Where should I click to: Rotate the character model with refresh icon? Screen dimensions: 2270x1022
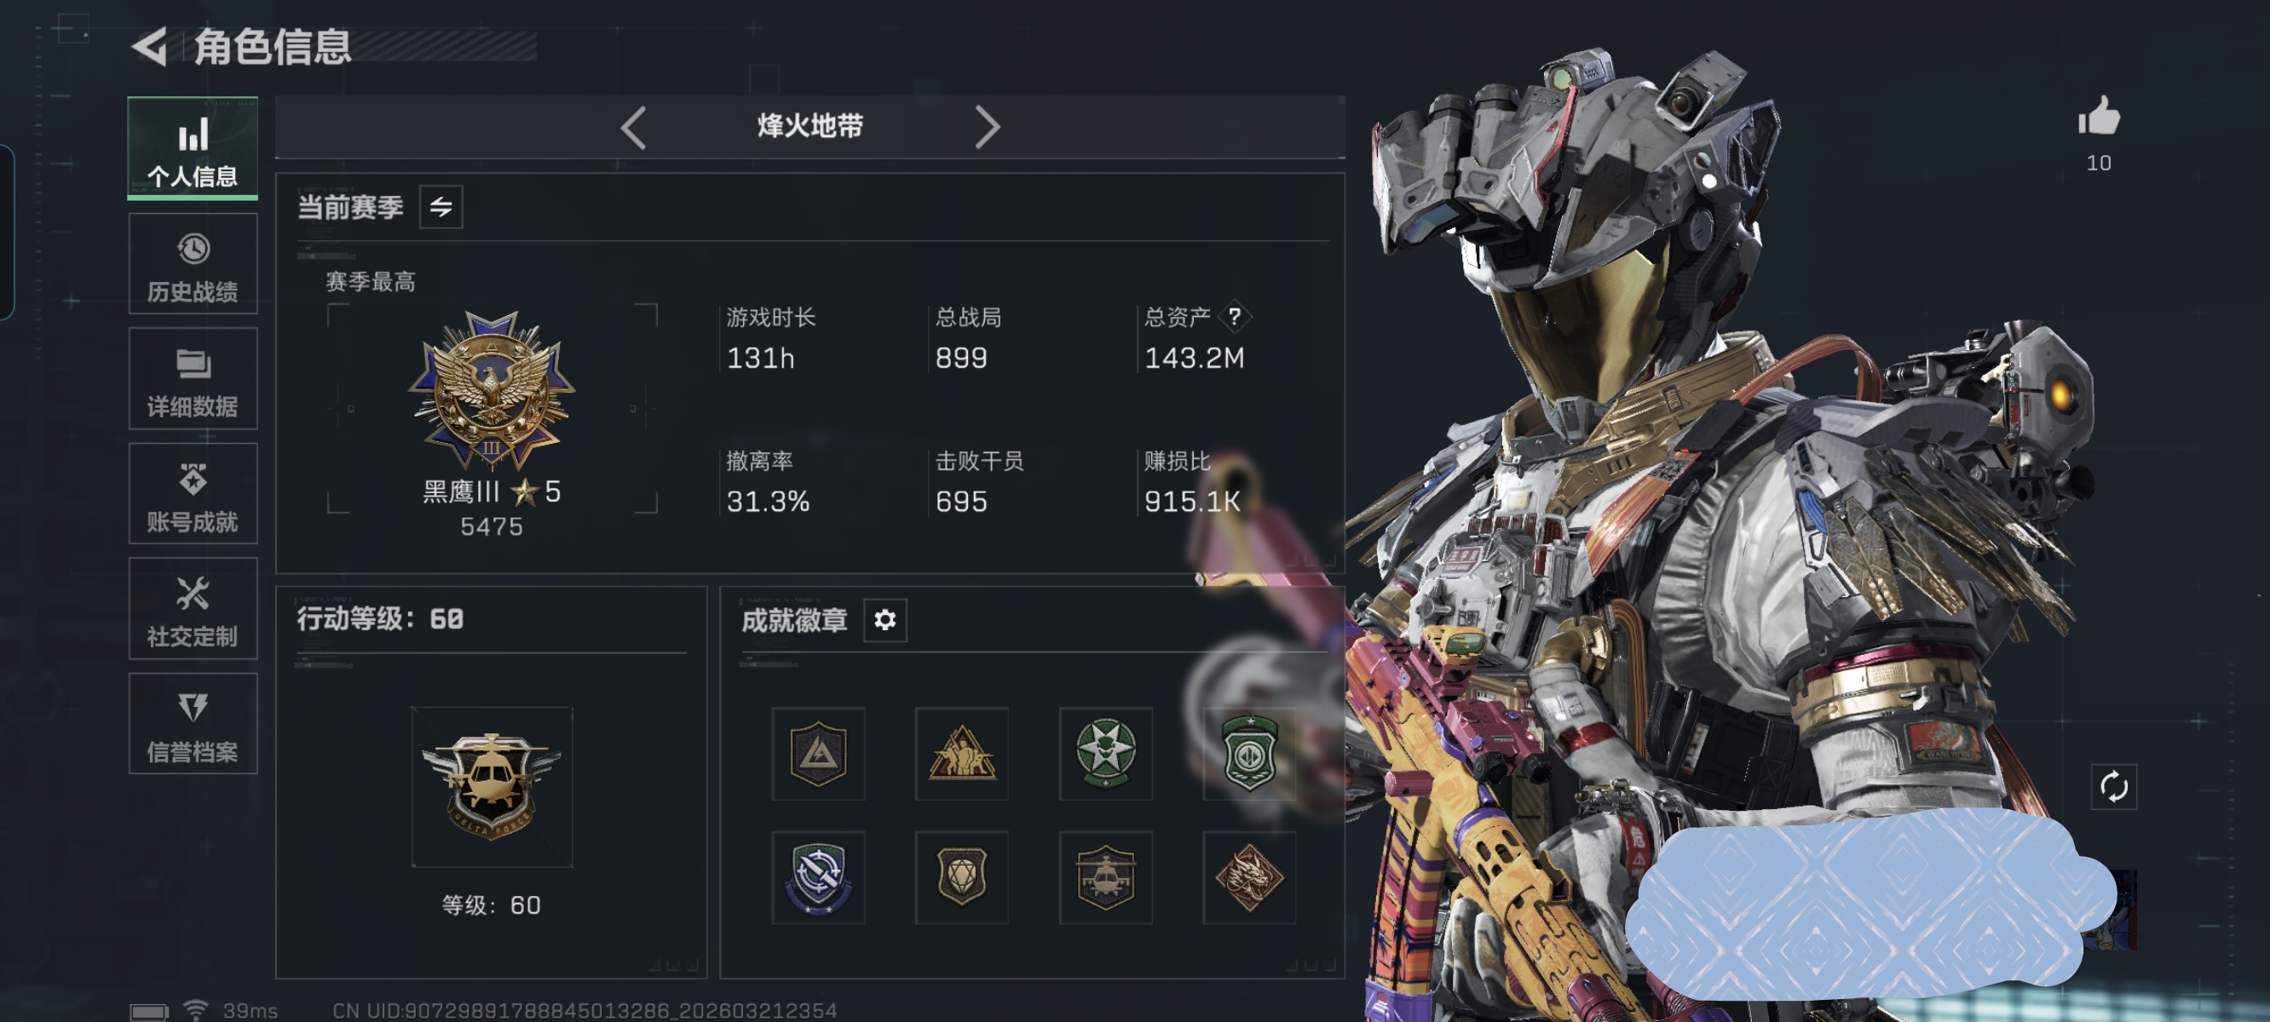point(2113,787)
